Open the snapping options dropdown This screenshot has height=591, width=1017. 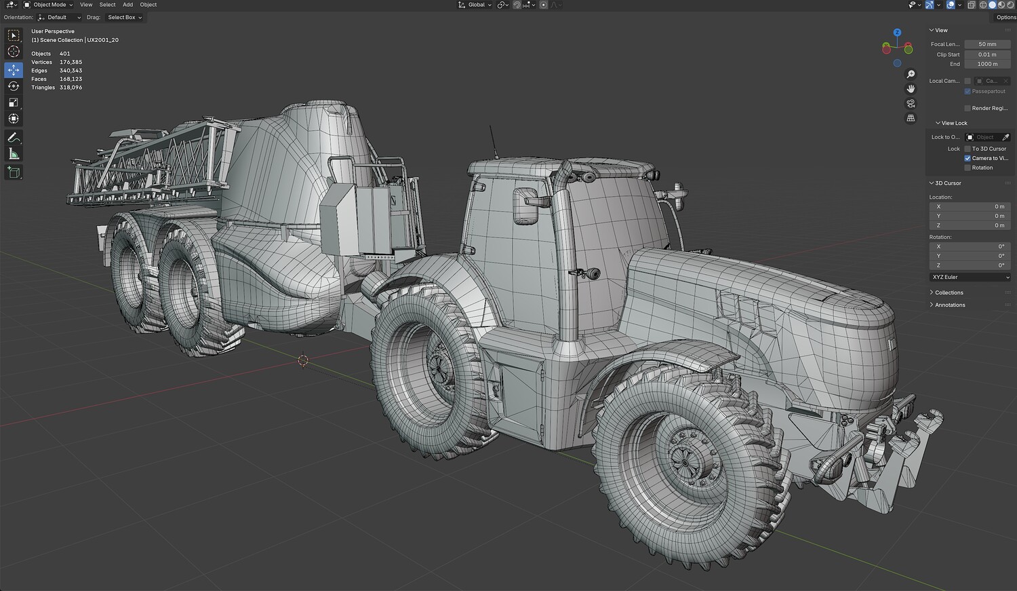click(x=529, y=5)
